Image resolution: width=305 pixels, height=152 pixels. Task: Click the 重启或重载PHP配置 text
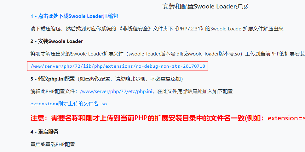[x=53, y=144]
